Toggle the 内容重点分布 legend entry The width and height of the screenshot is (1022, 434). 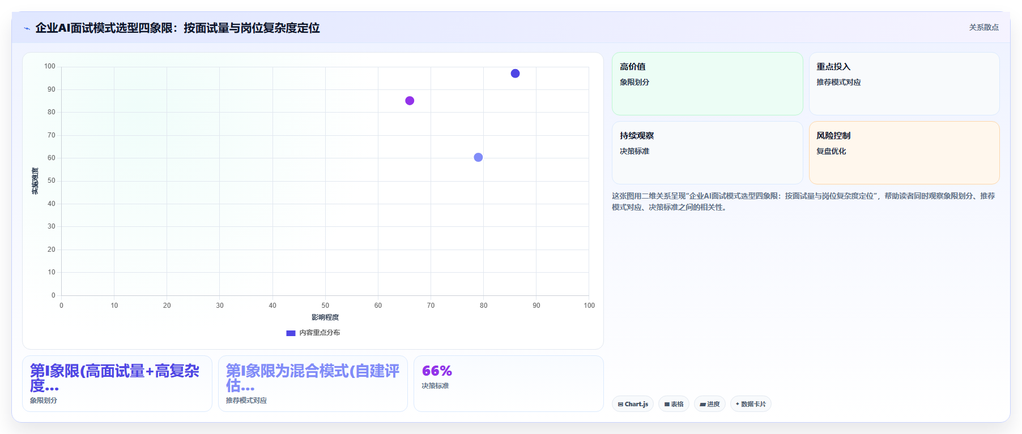point(313,333)
